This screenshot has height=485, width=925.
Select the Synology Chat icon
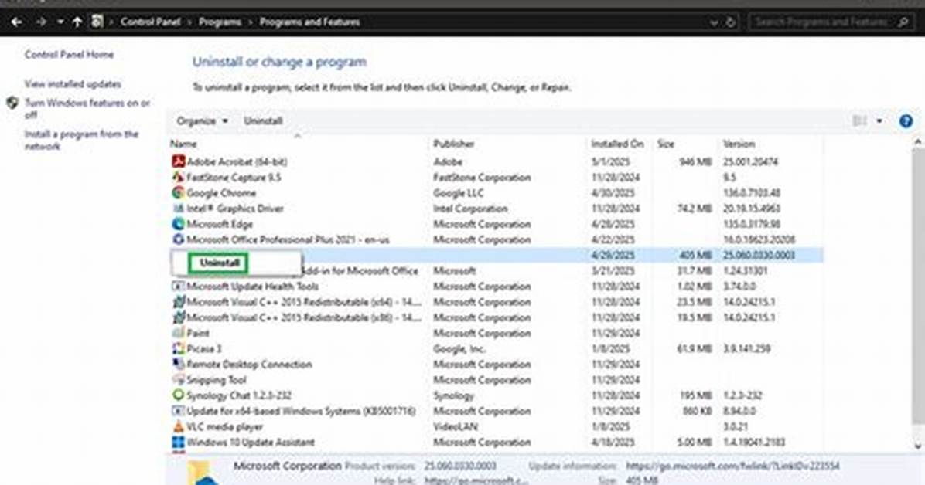click(178, 395)
